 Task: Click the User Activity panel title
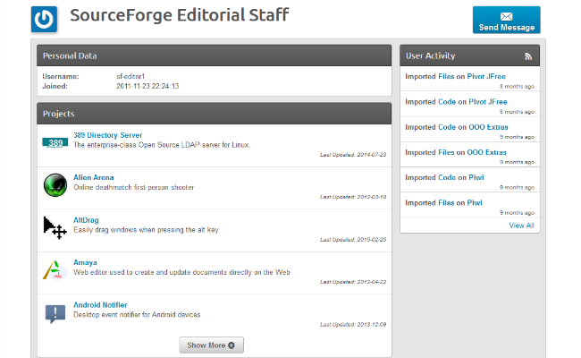[430, 55]
